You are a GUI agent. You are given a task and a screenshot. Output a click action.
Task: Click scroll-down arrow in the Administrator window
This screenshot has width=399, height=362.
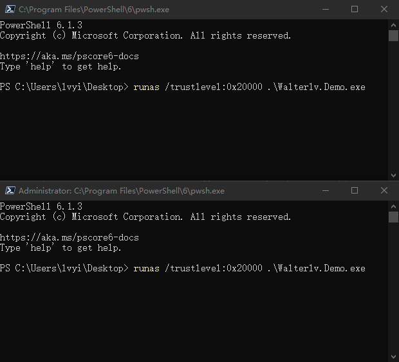(x=393, y=357)
